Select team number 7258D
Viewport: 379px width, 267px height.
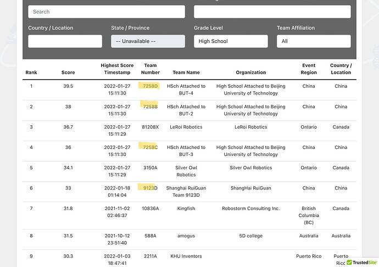pos(151,86)
